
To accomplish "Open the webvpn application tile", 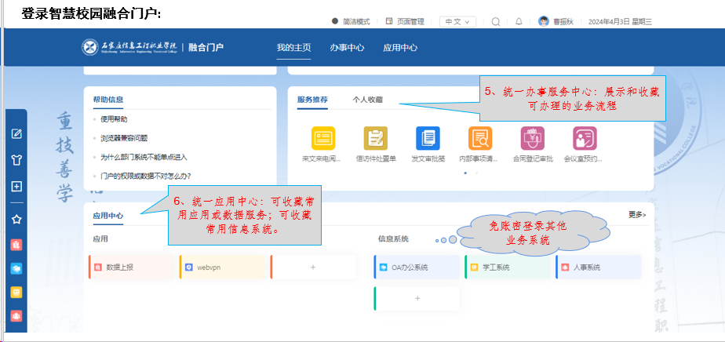I will point(224,267).
